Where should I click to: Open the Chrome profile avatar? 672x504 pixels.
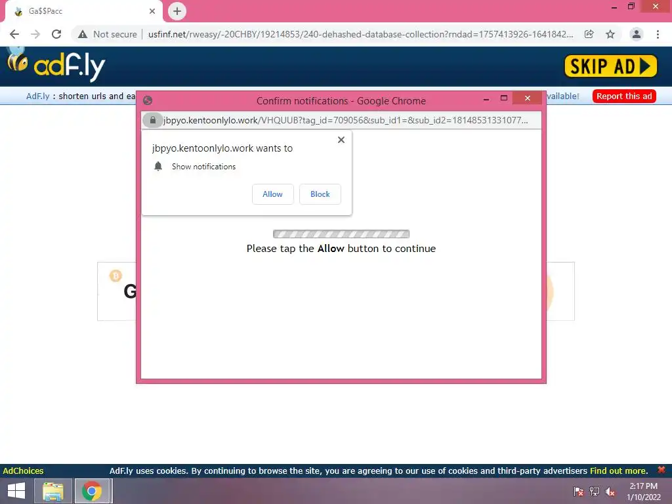(637, 34)
